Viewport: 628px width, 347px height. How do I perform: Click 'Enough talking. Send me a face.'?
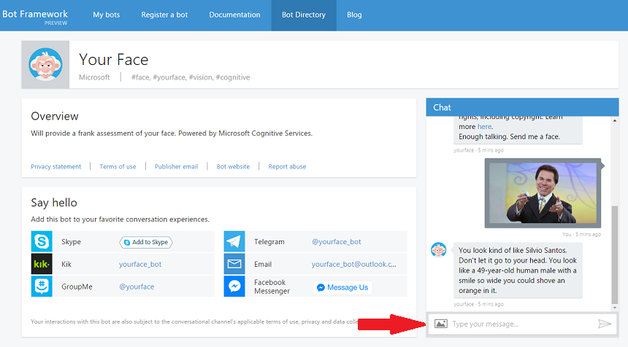(x=509, y=137)
